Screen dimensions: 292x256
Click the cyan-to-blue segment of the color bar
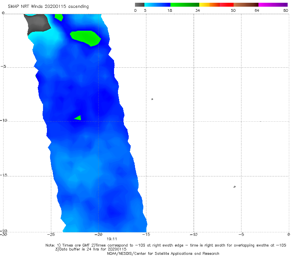(157, 5)
